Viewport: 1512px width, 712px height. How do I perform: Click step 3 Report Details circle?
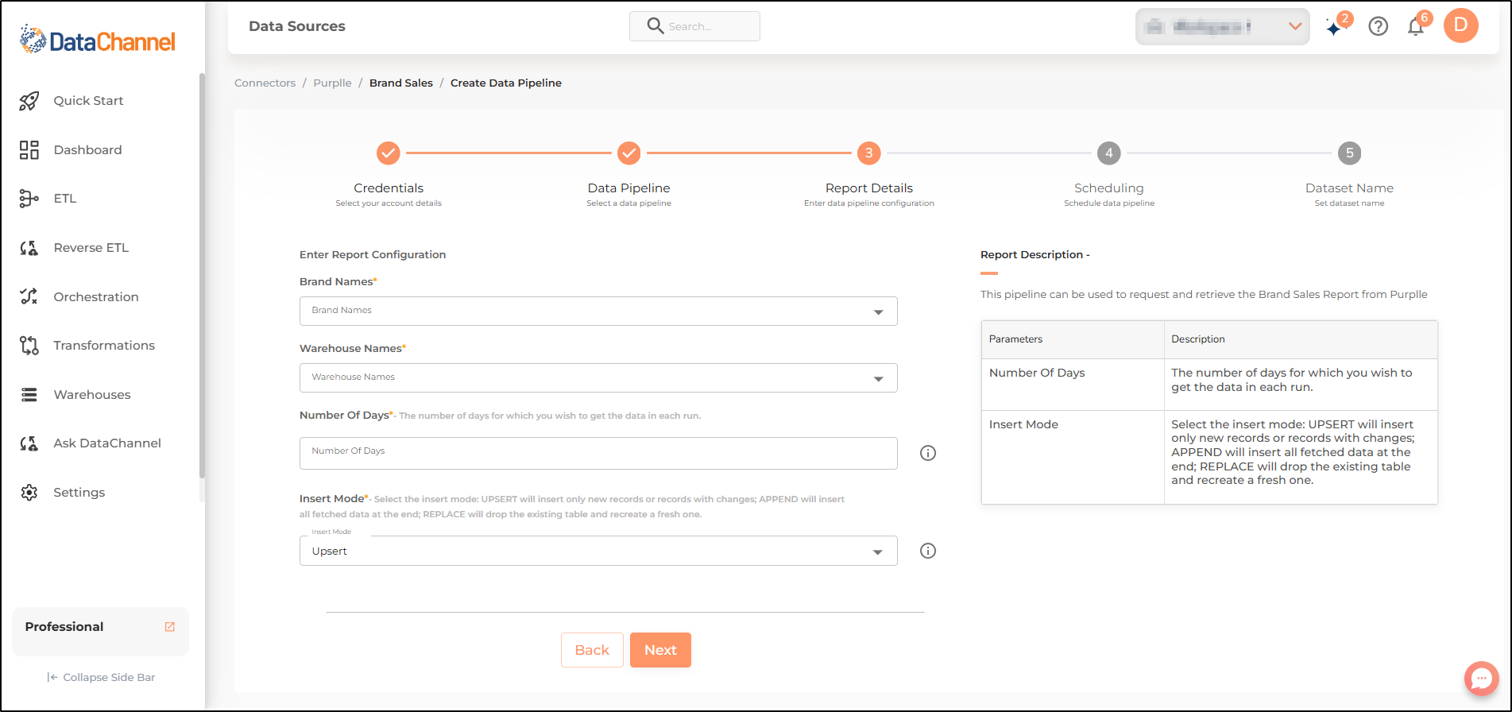tap(869, 153)
